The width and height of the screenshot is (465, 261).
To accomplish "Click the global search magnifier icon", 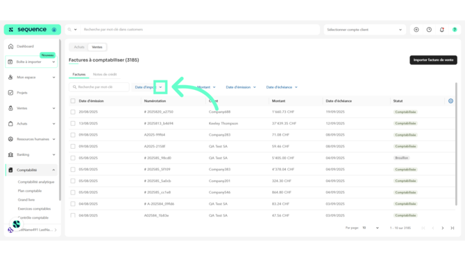I will click(x=69, y=30).
